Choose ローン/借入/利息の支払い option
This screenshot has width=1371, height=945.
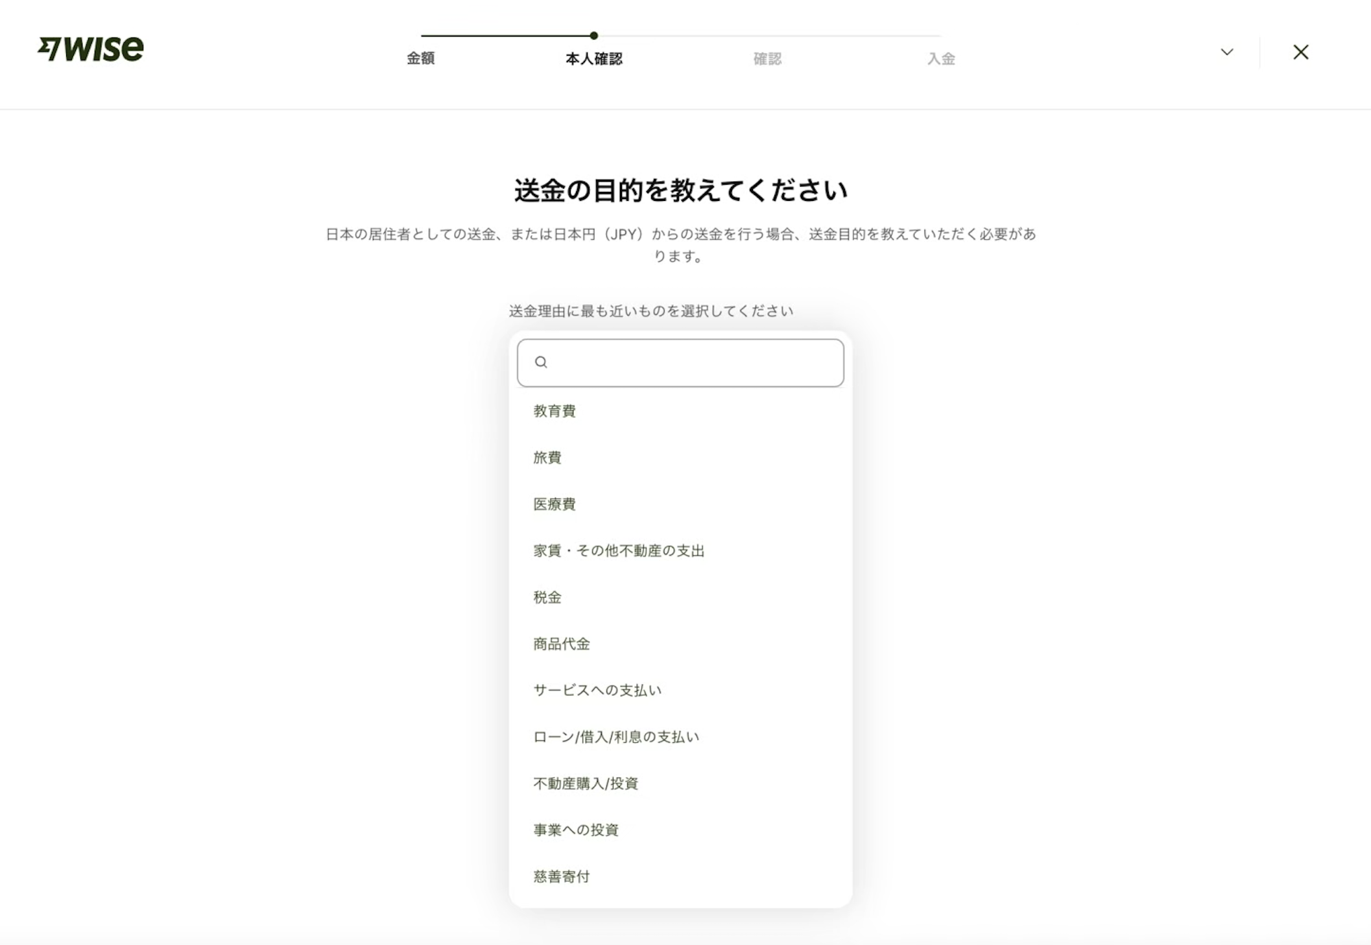click(616, 737)
